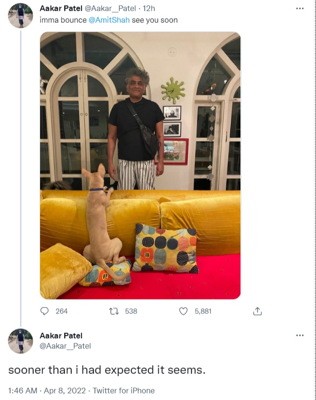Click the reply tweet profile avatar

coord(21,341)
